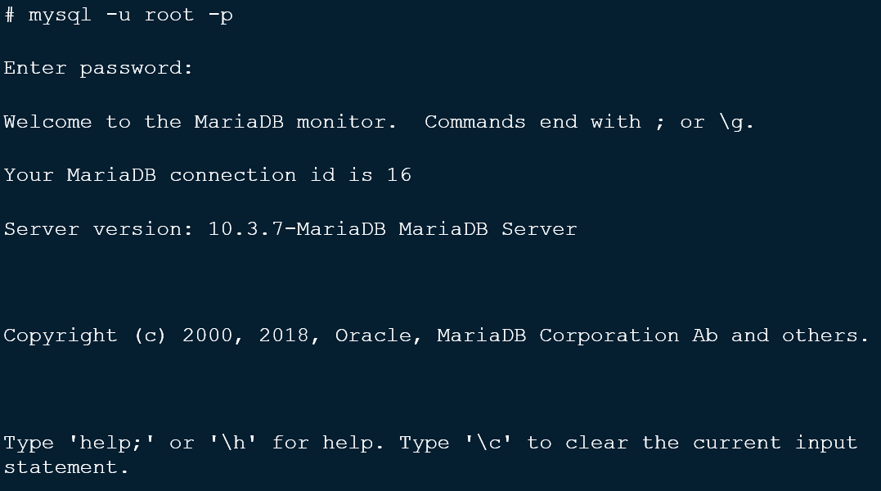
Task: Click 'MariaDB Server' at the version line end
Action: [488, 229]
